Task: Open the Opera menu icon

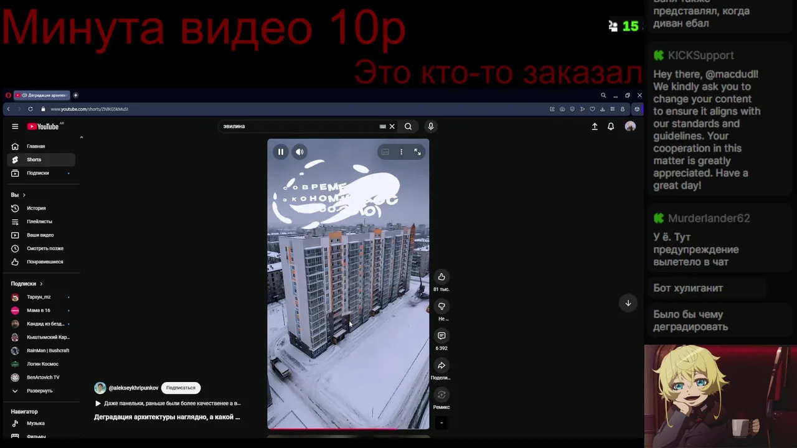Action: [8, 95]
